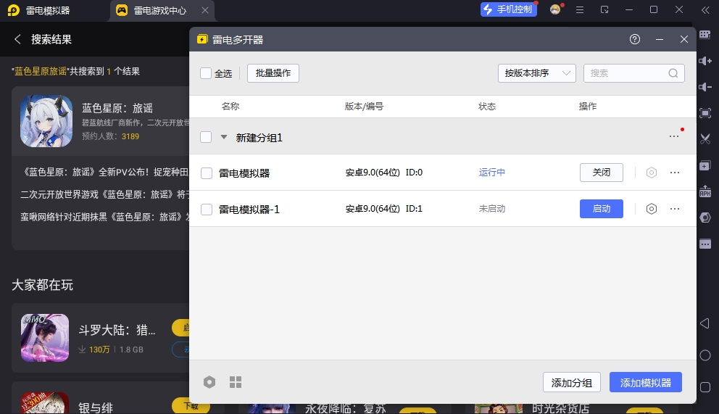719x414 pixels.
Task: Click the 添加模拟器 button
Action: pyautogui.click(x=645, y=382)
